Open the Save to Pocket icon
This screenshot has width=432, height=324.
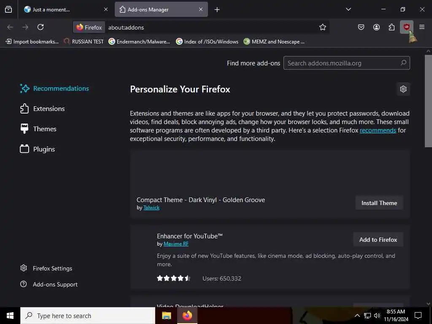pyautogui.click(x=361, y=27)
